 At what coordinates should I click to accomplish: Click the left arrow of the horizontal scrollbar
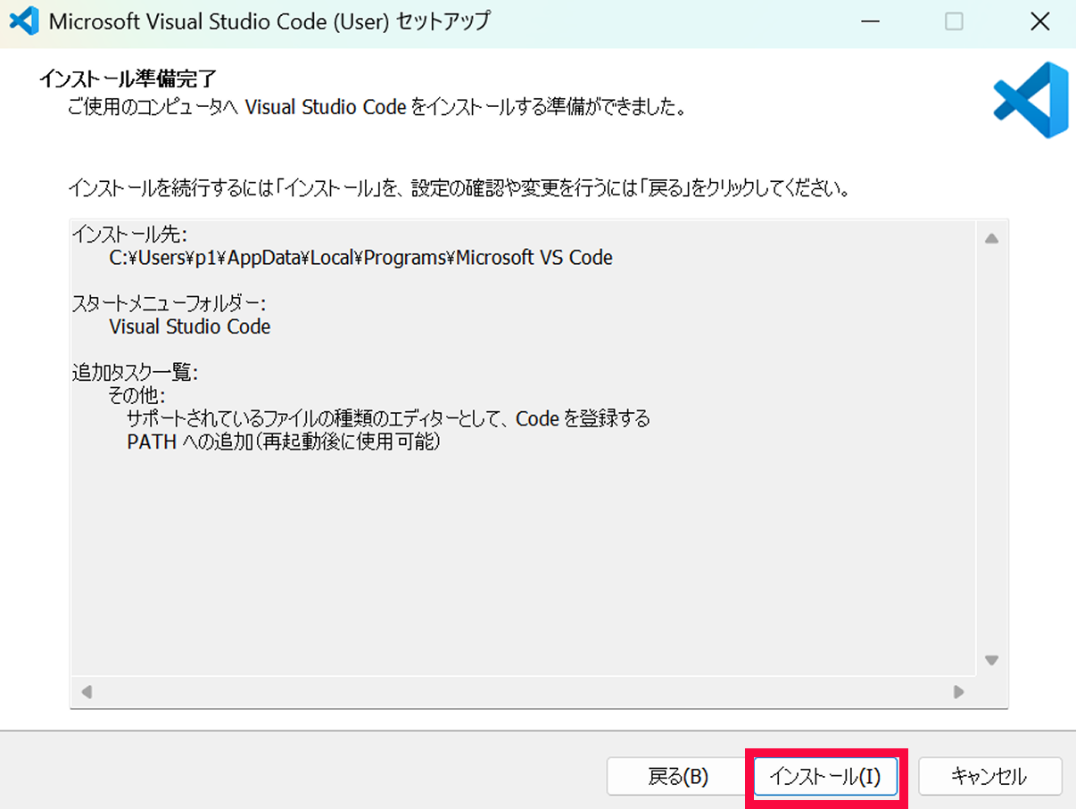click(x=86, y=691)
